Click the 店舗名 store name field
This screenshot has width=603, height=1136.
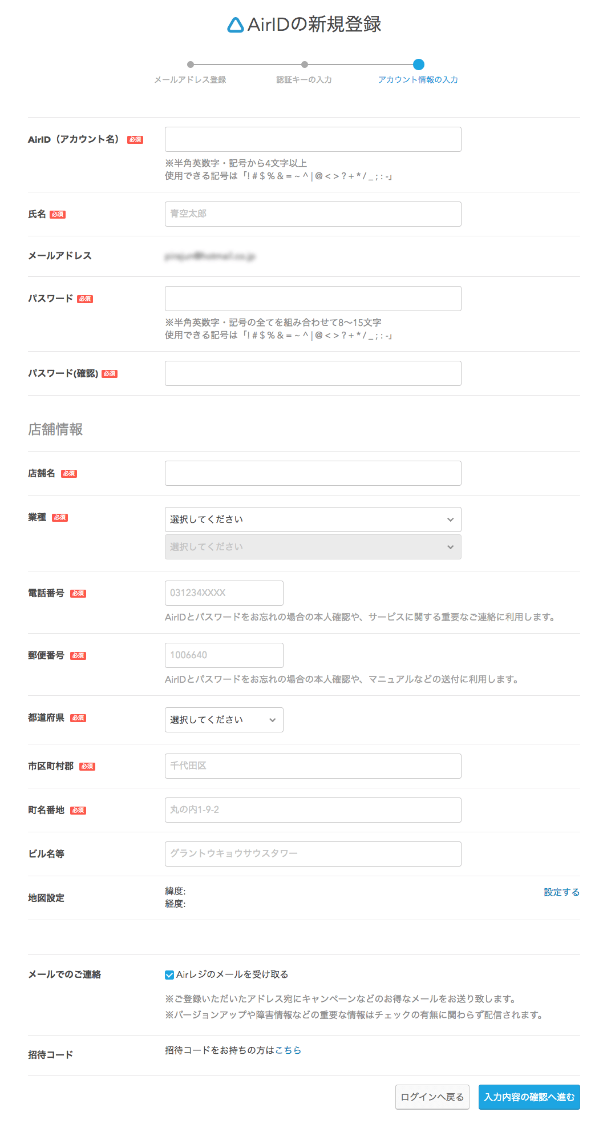click(313, 473)
